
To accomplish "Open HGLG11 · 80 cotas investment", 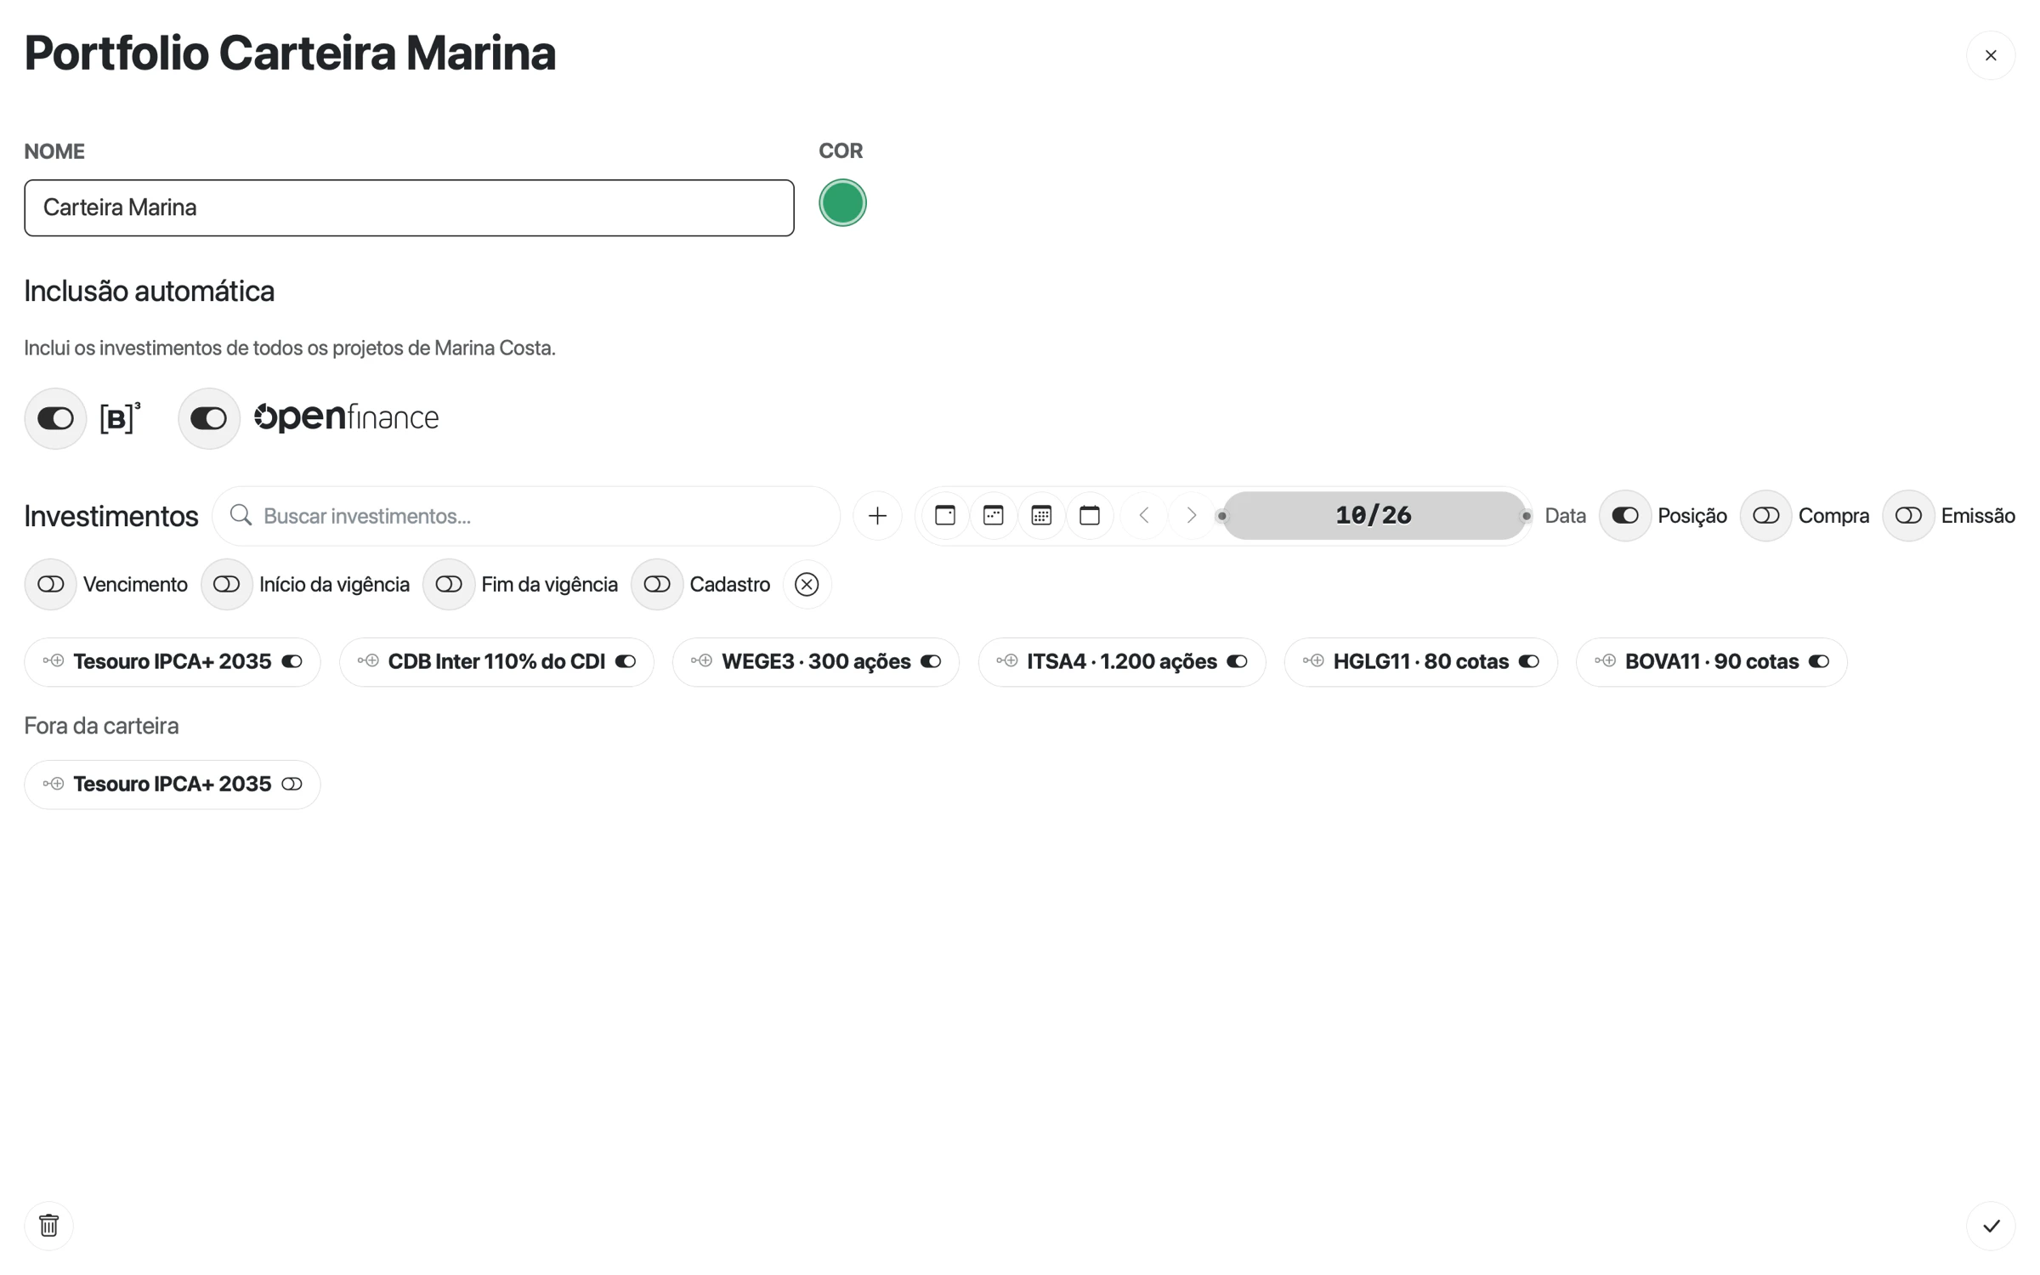I will (1420, 661).
